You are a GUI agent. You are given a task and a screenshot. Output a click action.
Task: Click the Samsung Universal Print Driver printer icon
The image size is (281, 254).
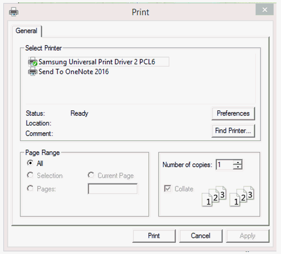33,62
